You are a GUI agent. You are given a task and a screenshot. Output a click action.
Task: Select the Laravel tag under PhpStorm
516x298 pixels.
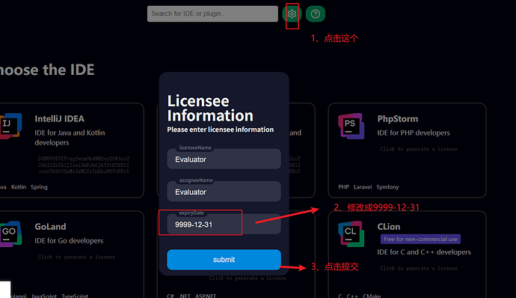coord(363,187)
